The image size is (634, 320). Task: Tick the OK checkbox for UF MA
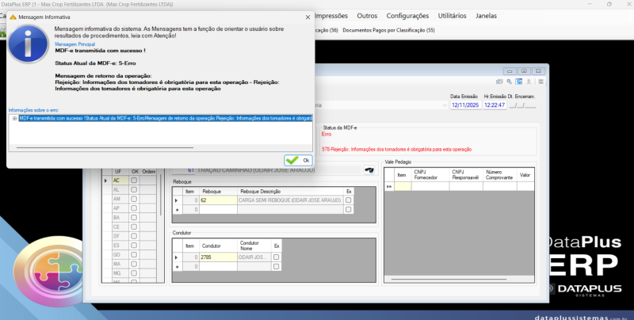[134, 265]
